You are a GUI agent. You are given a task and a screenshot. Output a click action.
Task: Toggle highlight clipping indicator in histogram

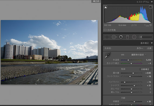(x=150, y=7)
